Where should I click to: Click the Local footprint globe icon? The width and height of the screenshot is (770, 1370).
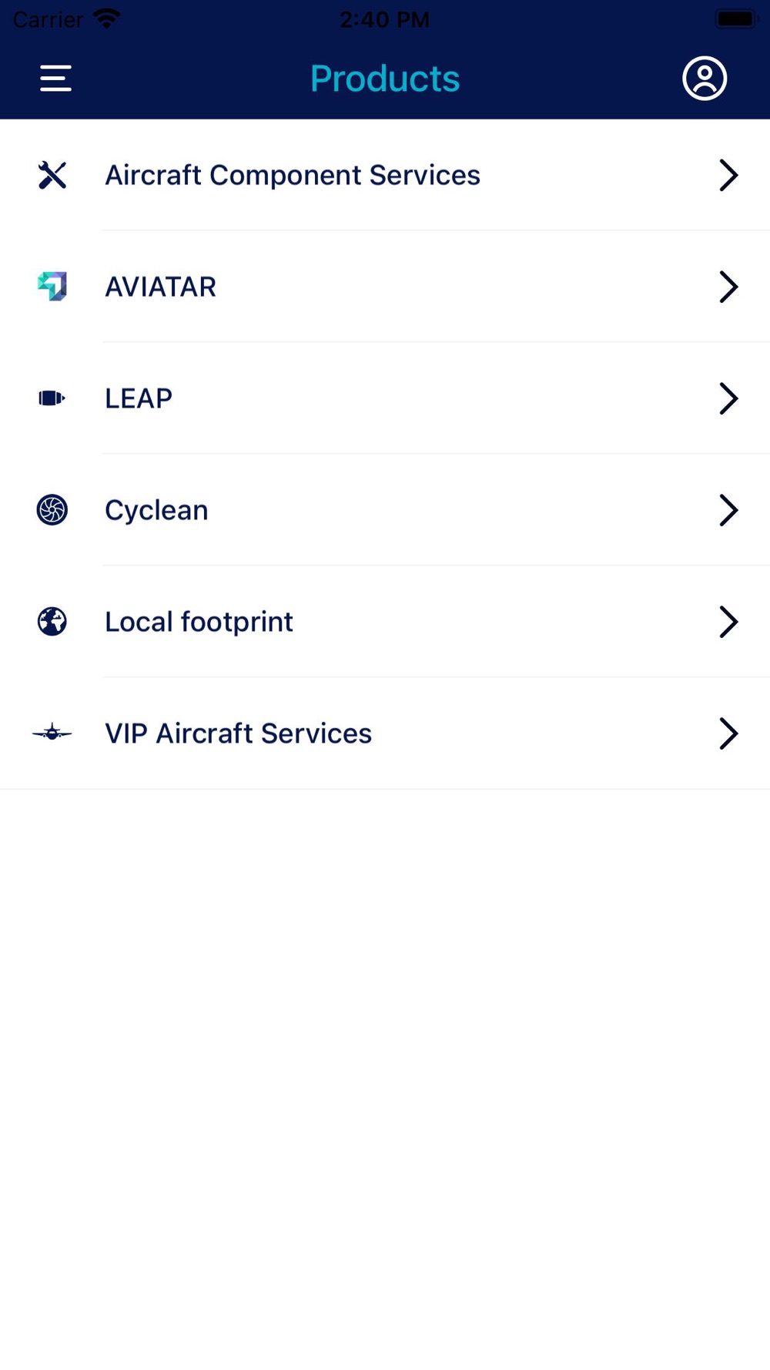click(52, 622)
